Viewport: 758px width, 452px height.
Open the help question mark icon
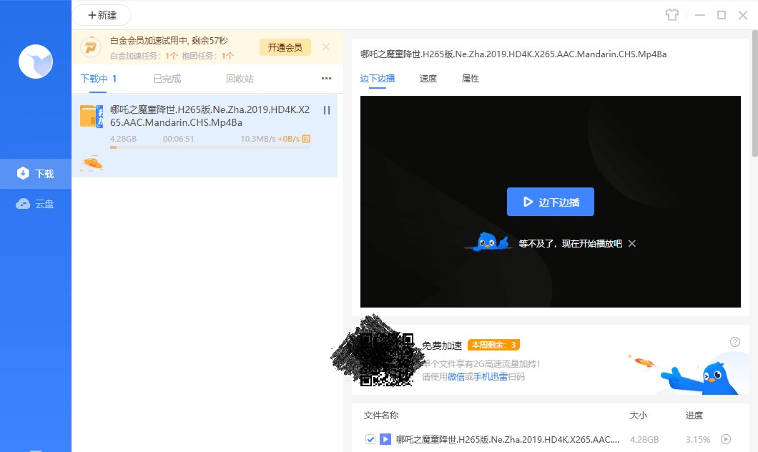[734, 342]
